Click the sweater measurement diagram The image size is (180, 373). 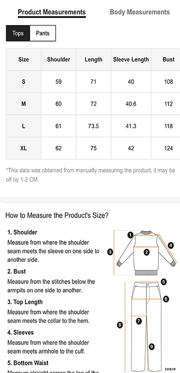coord(145,253)
